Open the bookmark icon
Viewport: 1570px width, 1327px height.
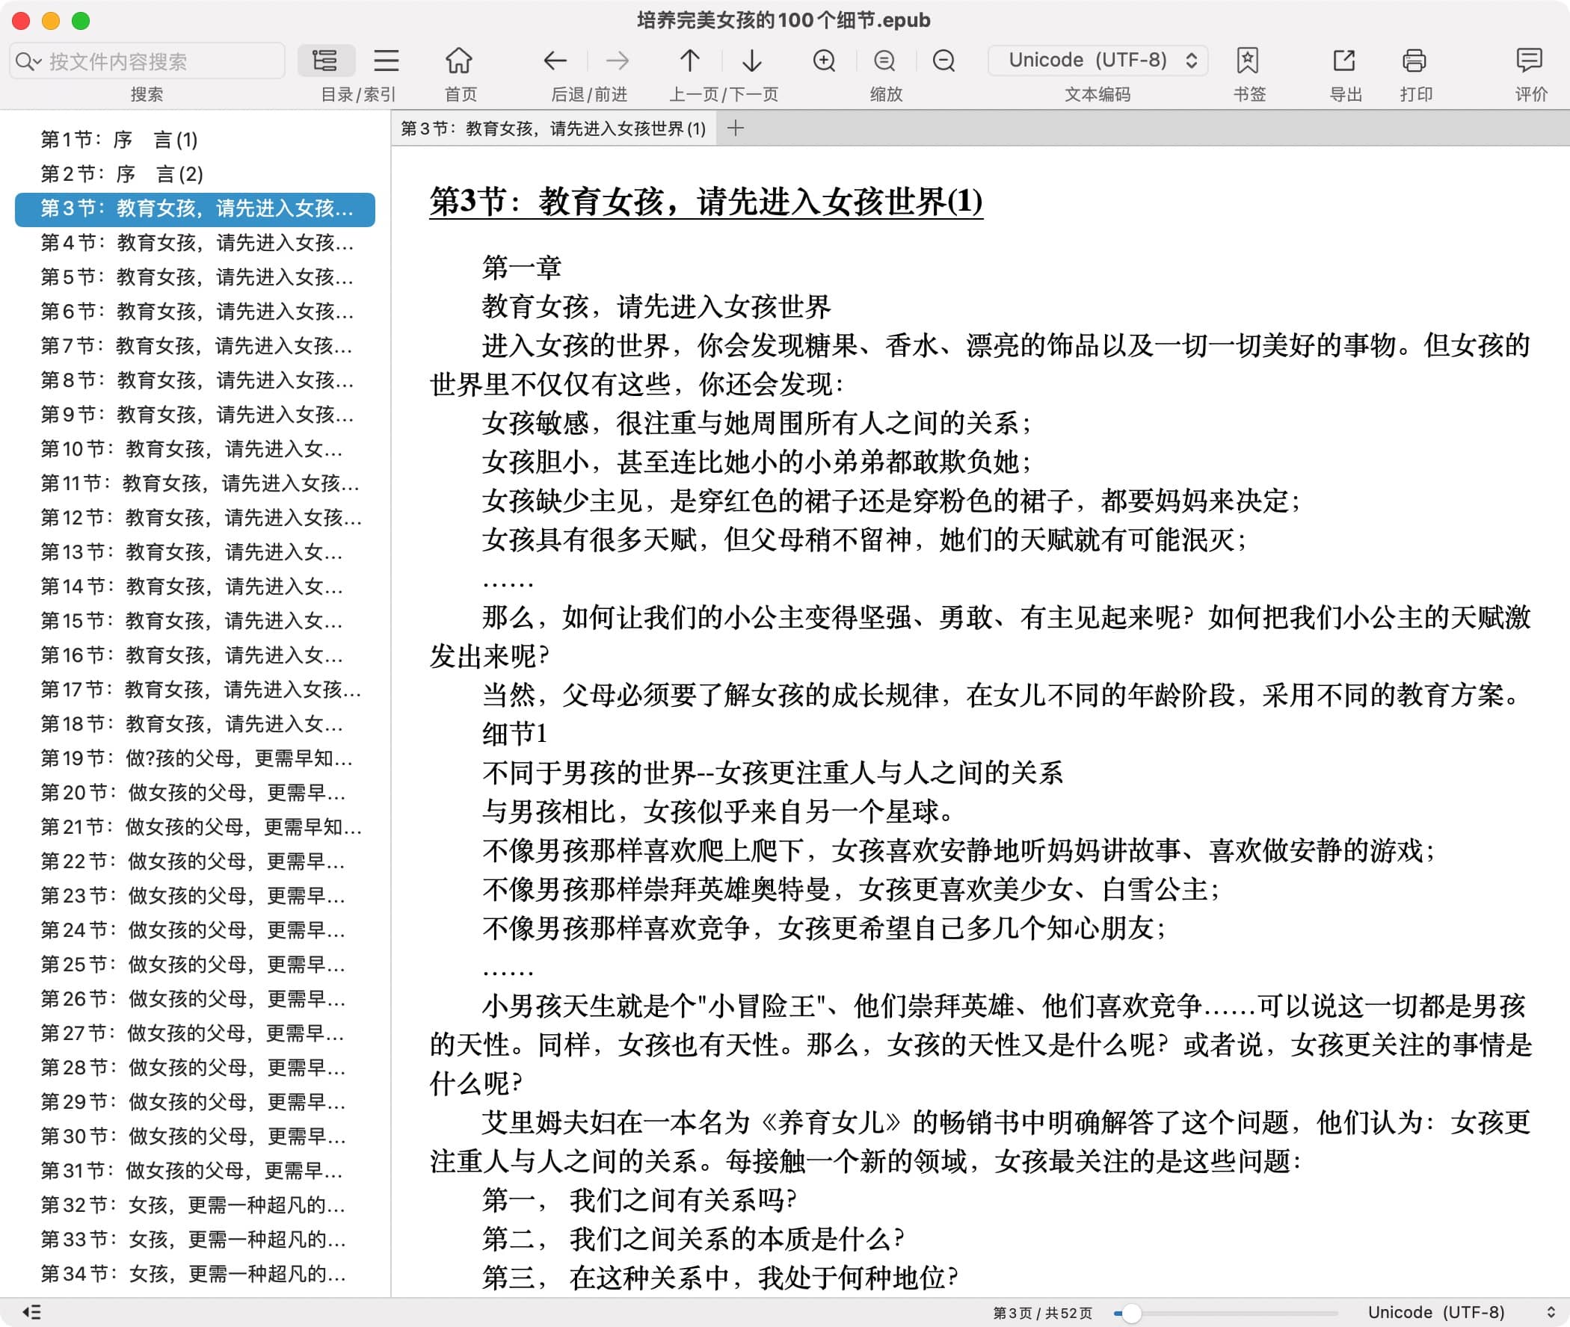tap(1247, 61)
